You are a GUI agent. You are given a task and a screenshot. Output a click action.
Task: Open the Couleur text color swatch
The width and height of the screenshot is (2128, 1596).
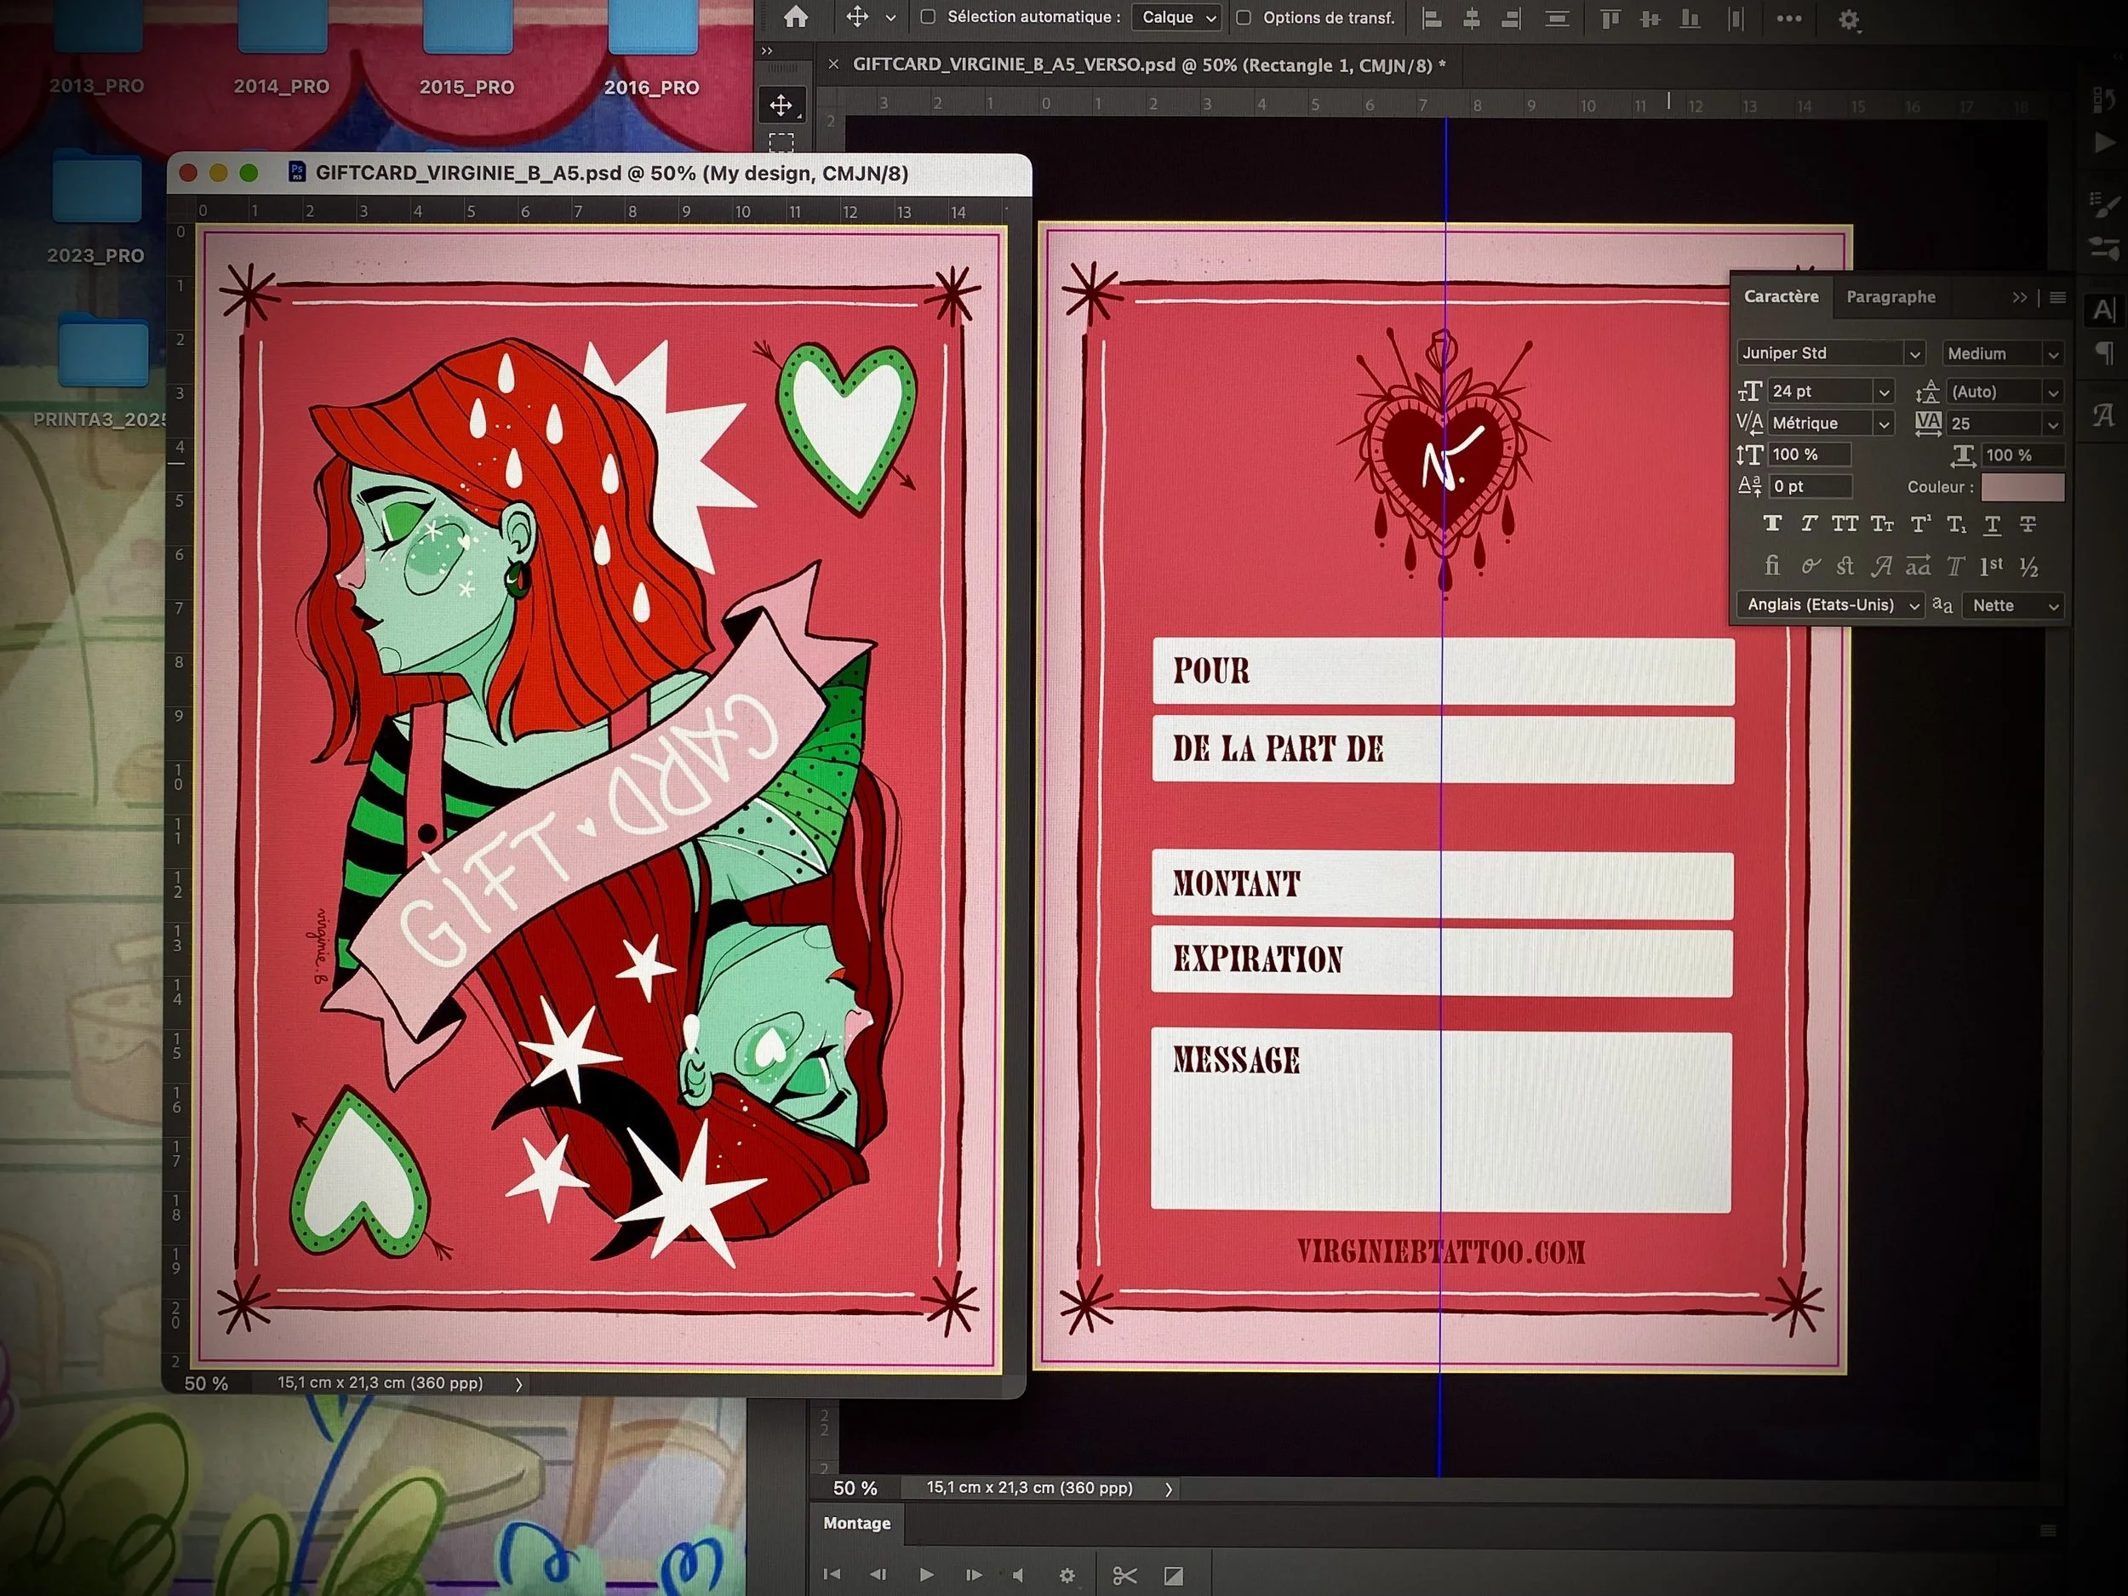click(2022, 488)
